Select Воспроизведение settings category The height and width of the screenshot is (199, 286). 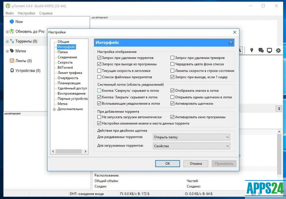tap(71, 93)
